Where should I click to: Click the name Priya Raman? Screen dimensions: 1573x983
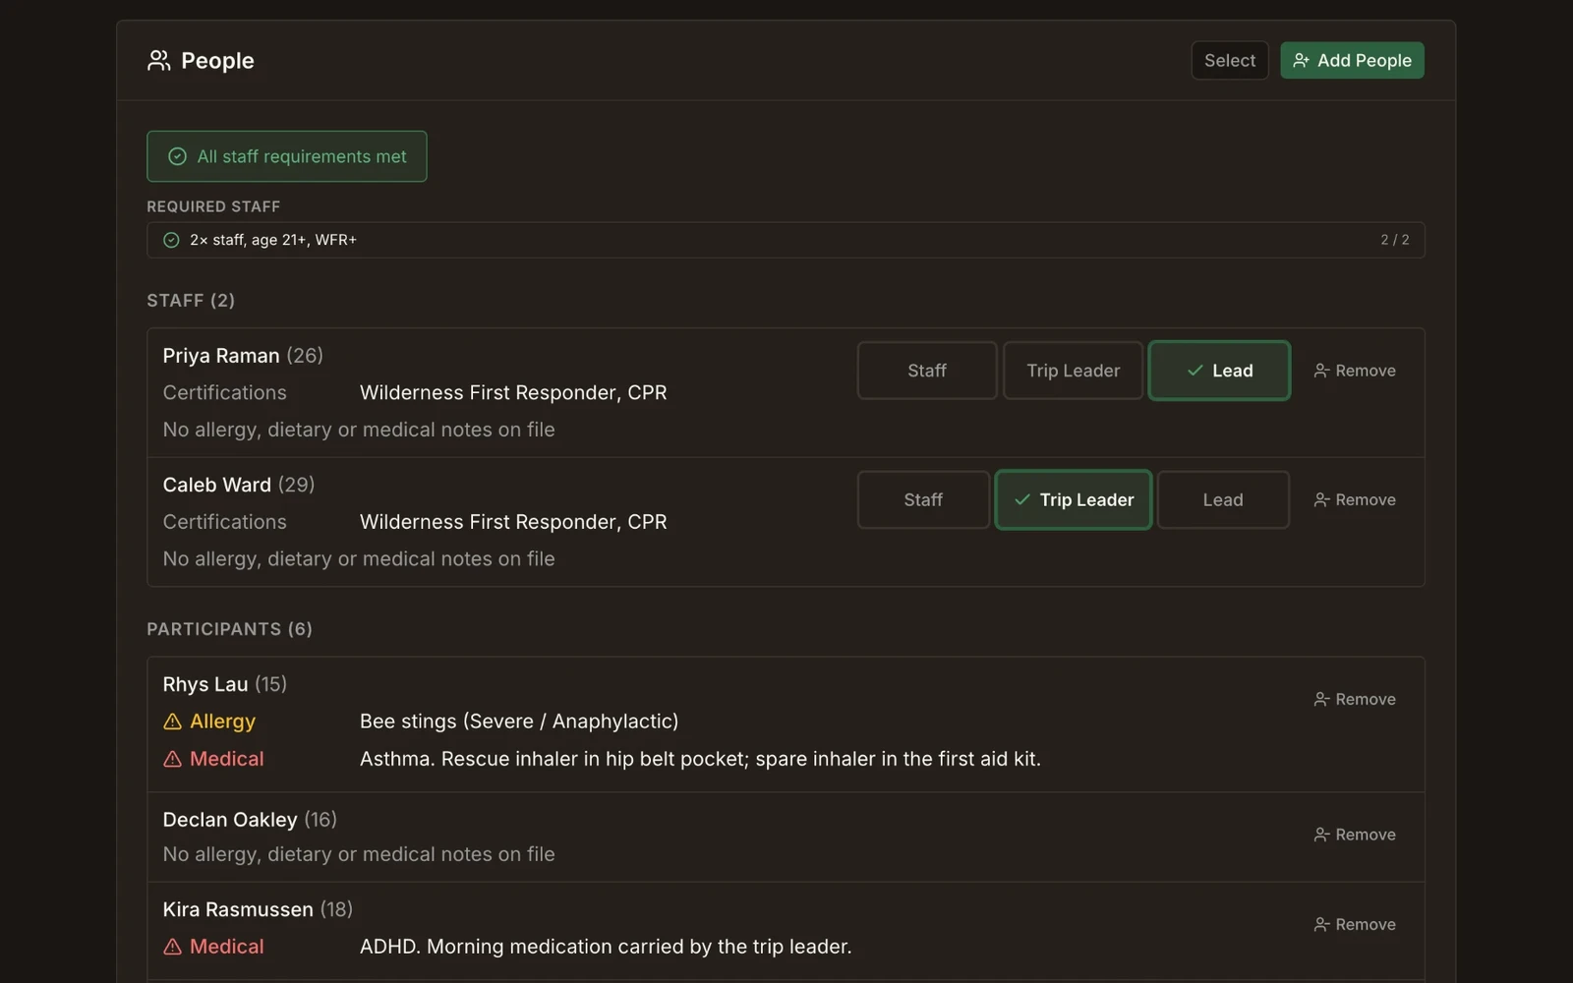point(221,356)
